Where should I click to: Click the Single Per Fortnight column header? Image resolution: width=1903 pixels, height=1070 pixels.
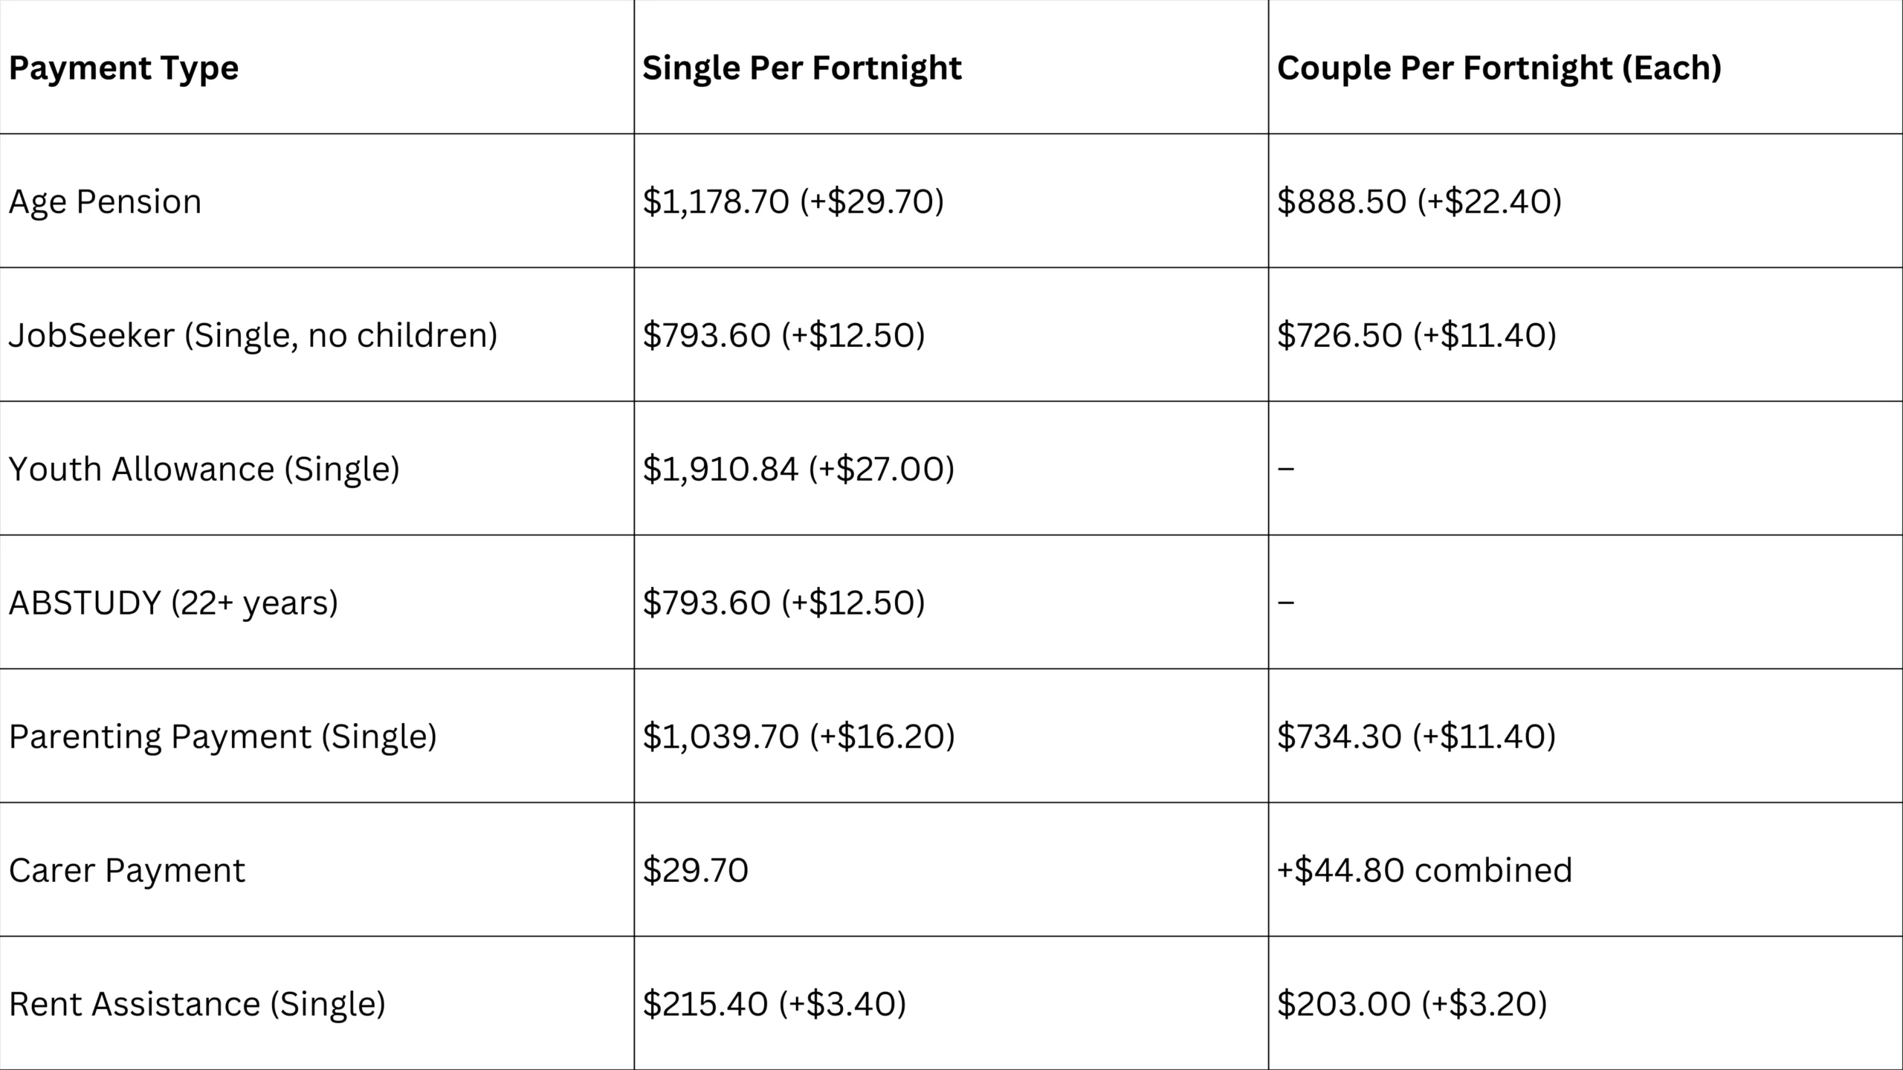coord(802,68)
